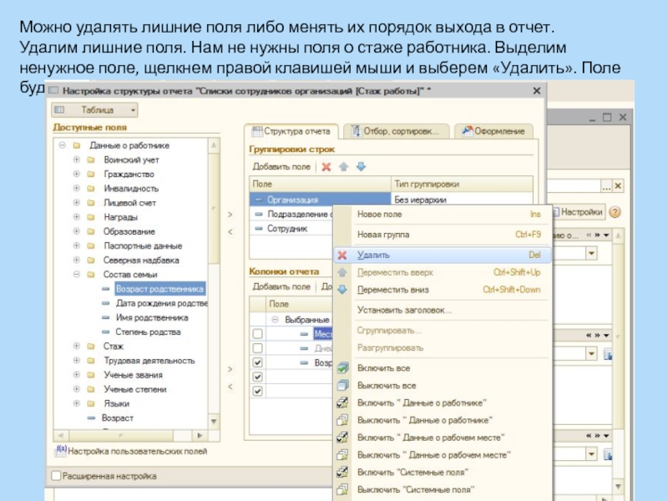Click the orange help question mark icon
The image size is (668, 501).
pos(615,212)
